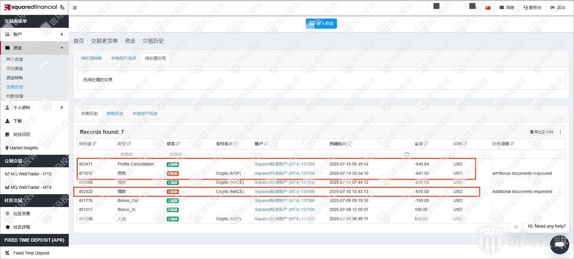Expand the 账户 sidebar menu
This screenshot has height=259, width=574.
coord(34,34)
